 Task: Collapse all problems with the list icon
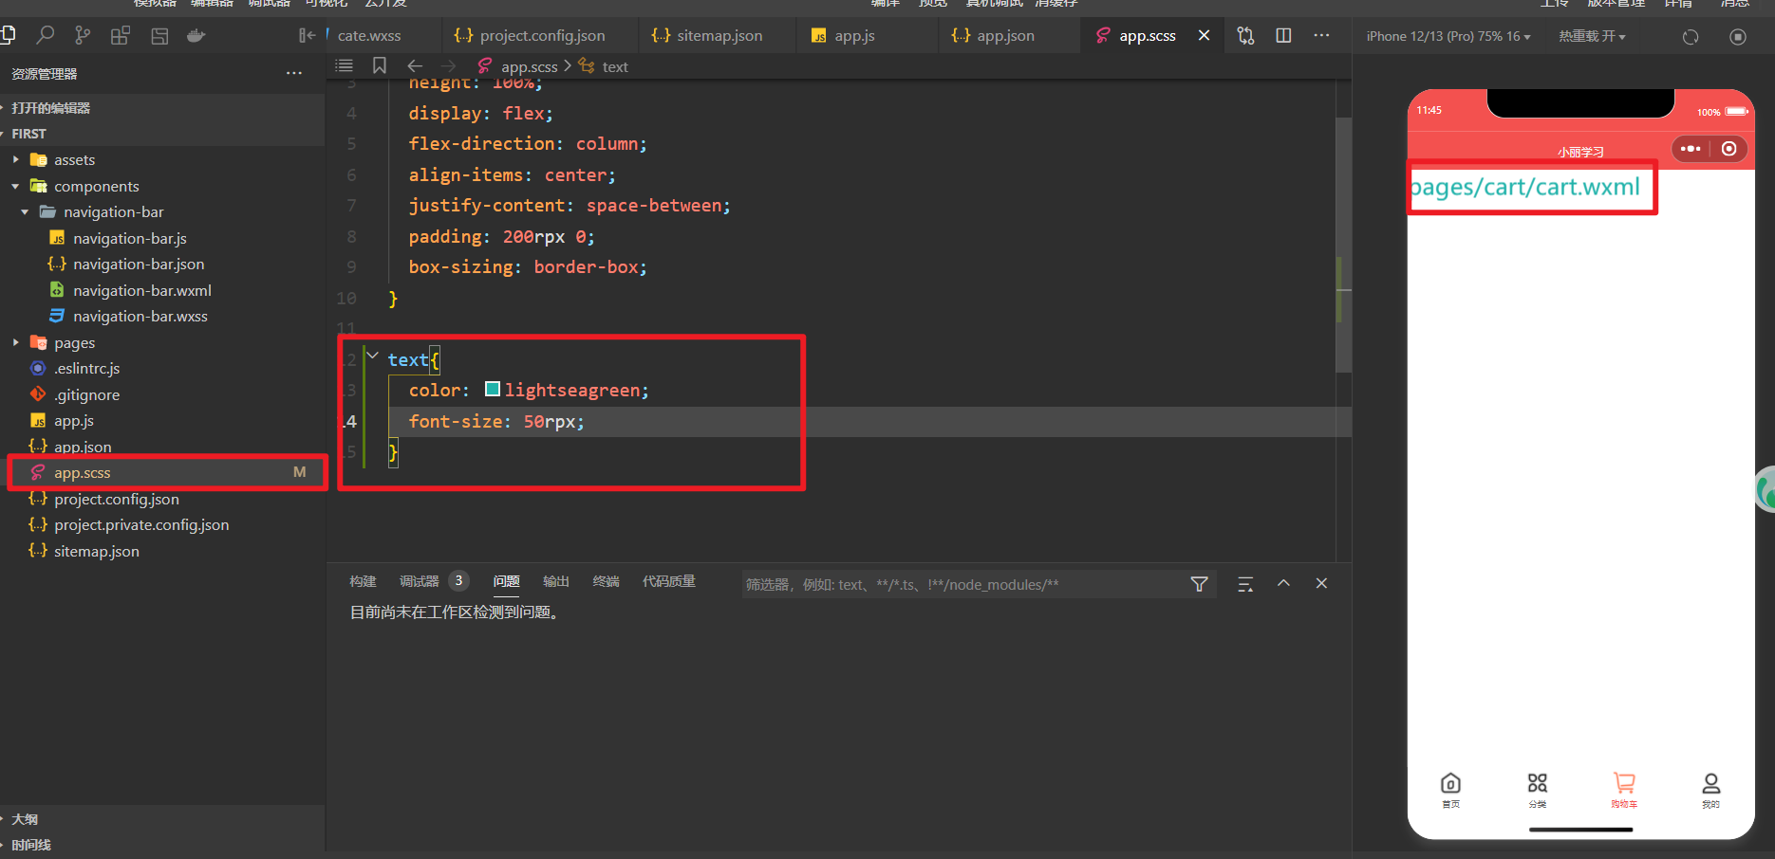(x=1245, y=584)
